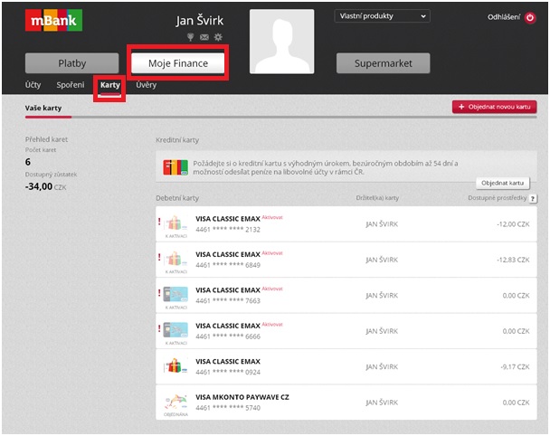Click card image for card ending 0924
Screen dimensions: 550x436
click(x=175, y=365)
